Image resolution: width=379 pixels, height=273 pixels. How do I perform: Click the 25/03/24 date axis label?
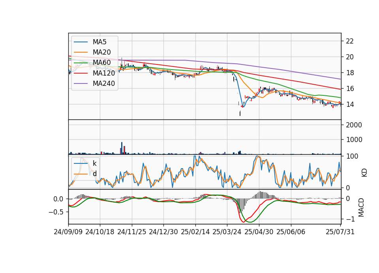227,232
